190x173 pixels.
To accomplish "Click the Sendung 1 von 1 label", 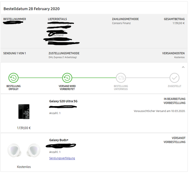I will 15,53.
